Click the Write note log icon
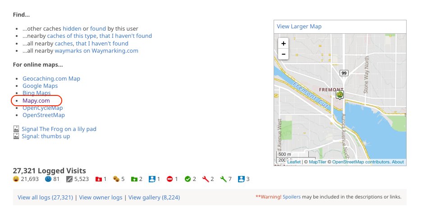Viewport: 435px width, 212px height. tap(69, 179)
